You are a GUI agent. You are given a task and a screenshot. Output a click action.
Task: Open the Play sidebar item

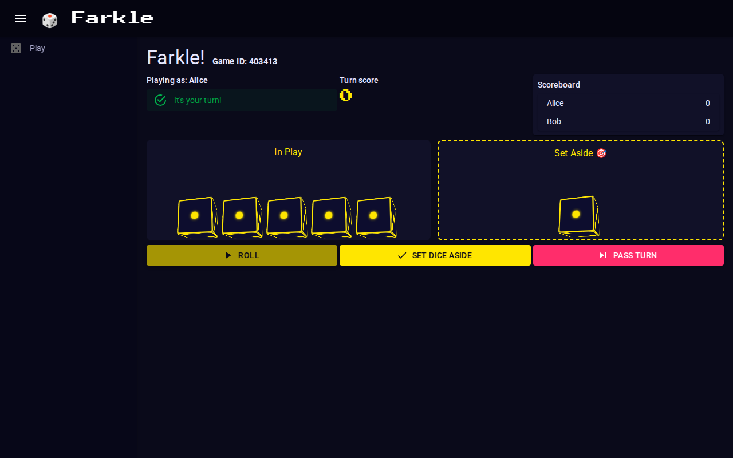tap(69, 48)
